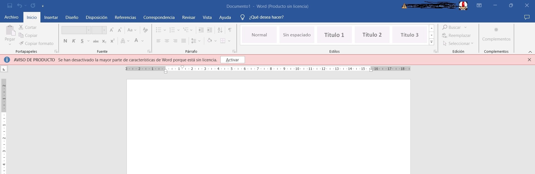Click the Undo arrow icon
The height and width of the screenshot is (174, 535).
(x=20, y=6)
